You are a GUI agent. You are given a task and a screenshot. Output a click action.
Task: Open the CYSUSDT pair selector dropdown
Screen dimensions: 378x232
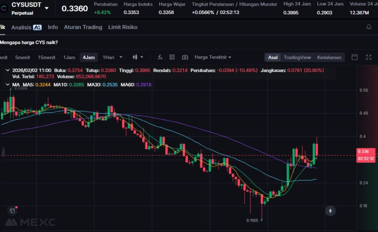[x=47, y=8]
